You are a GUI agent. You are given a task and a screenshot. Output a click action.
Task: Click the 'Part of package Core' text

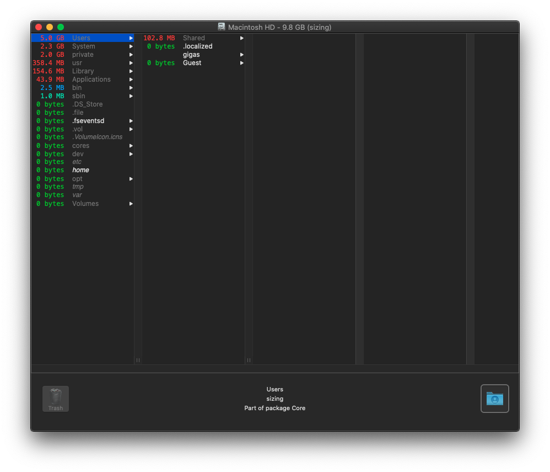pyautogui.click(x=274, y=408)
